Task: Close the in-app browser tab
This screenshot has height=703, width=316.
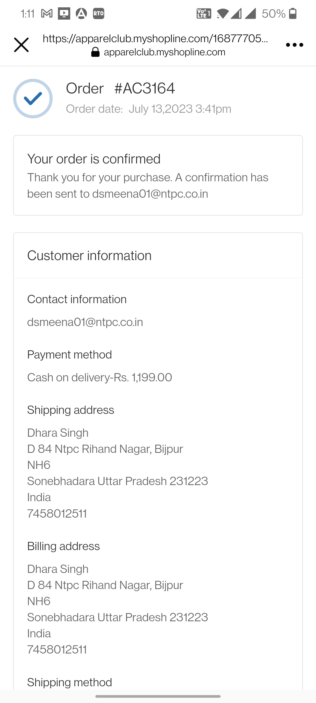Action: click(21, 45)
